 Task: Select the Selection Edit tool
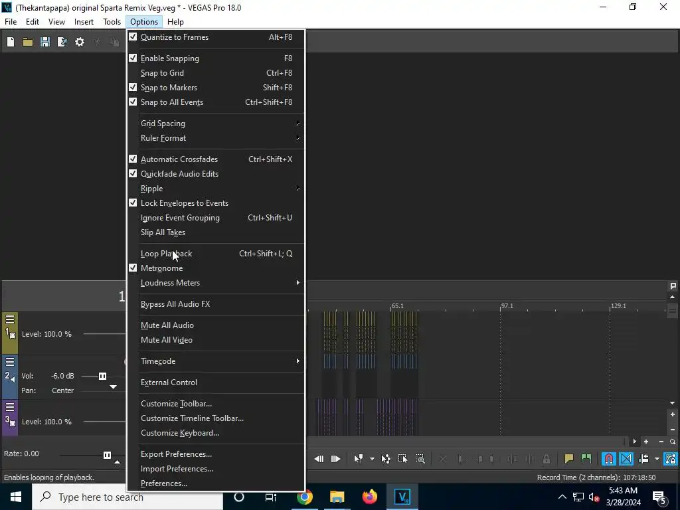[x=402, y=459]
